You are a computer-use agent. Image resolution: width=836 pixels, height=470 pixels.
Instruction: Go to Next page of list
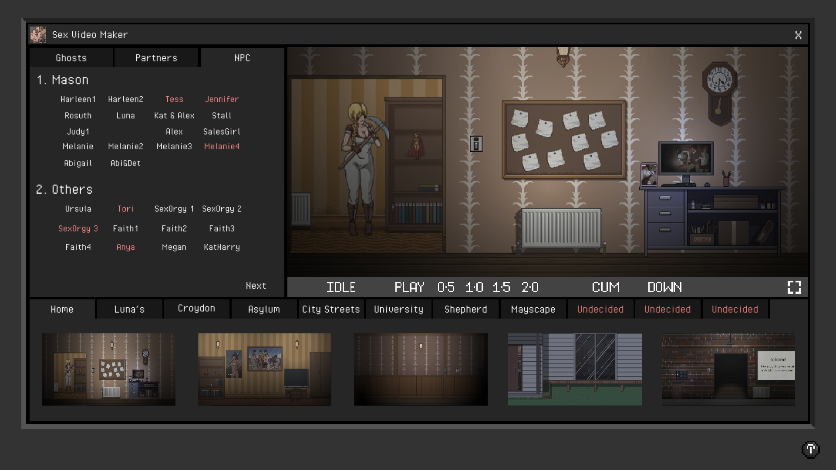pyautogui.click(x=256, y=286)
